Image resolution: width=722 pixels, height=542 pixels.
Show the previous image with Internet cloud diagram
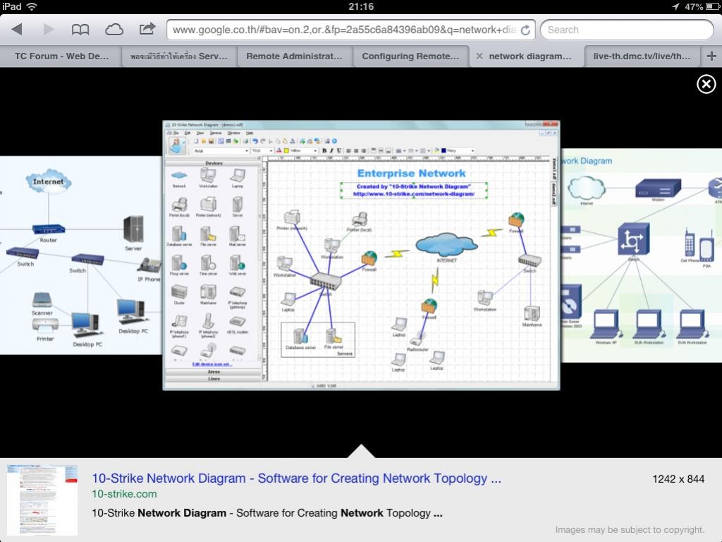[x=80, y=255]
